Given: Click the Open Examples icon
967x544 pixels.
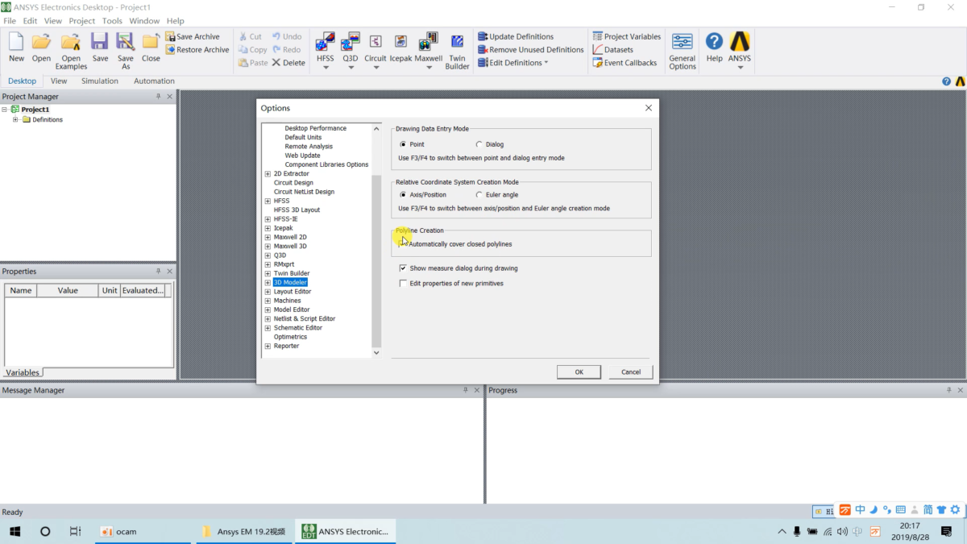Looking at the screenshot, I should pos(71,51).
